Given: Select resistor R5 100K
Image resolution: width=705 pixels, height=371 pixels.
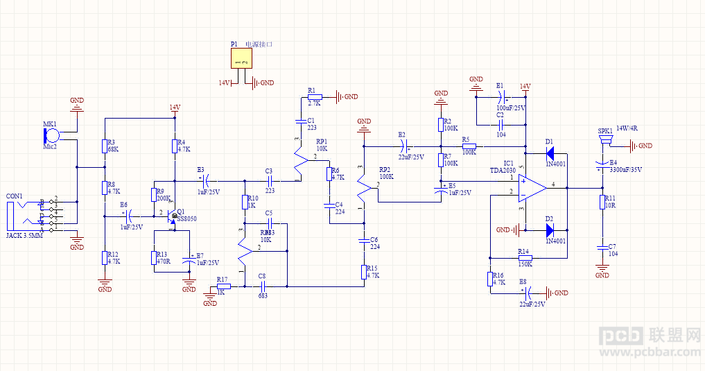Looking at the screenshot, I should click(469, 146).
